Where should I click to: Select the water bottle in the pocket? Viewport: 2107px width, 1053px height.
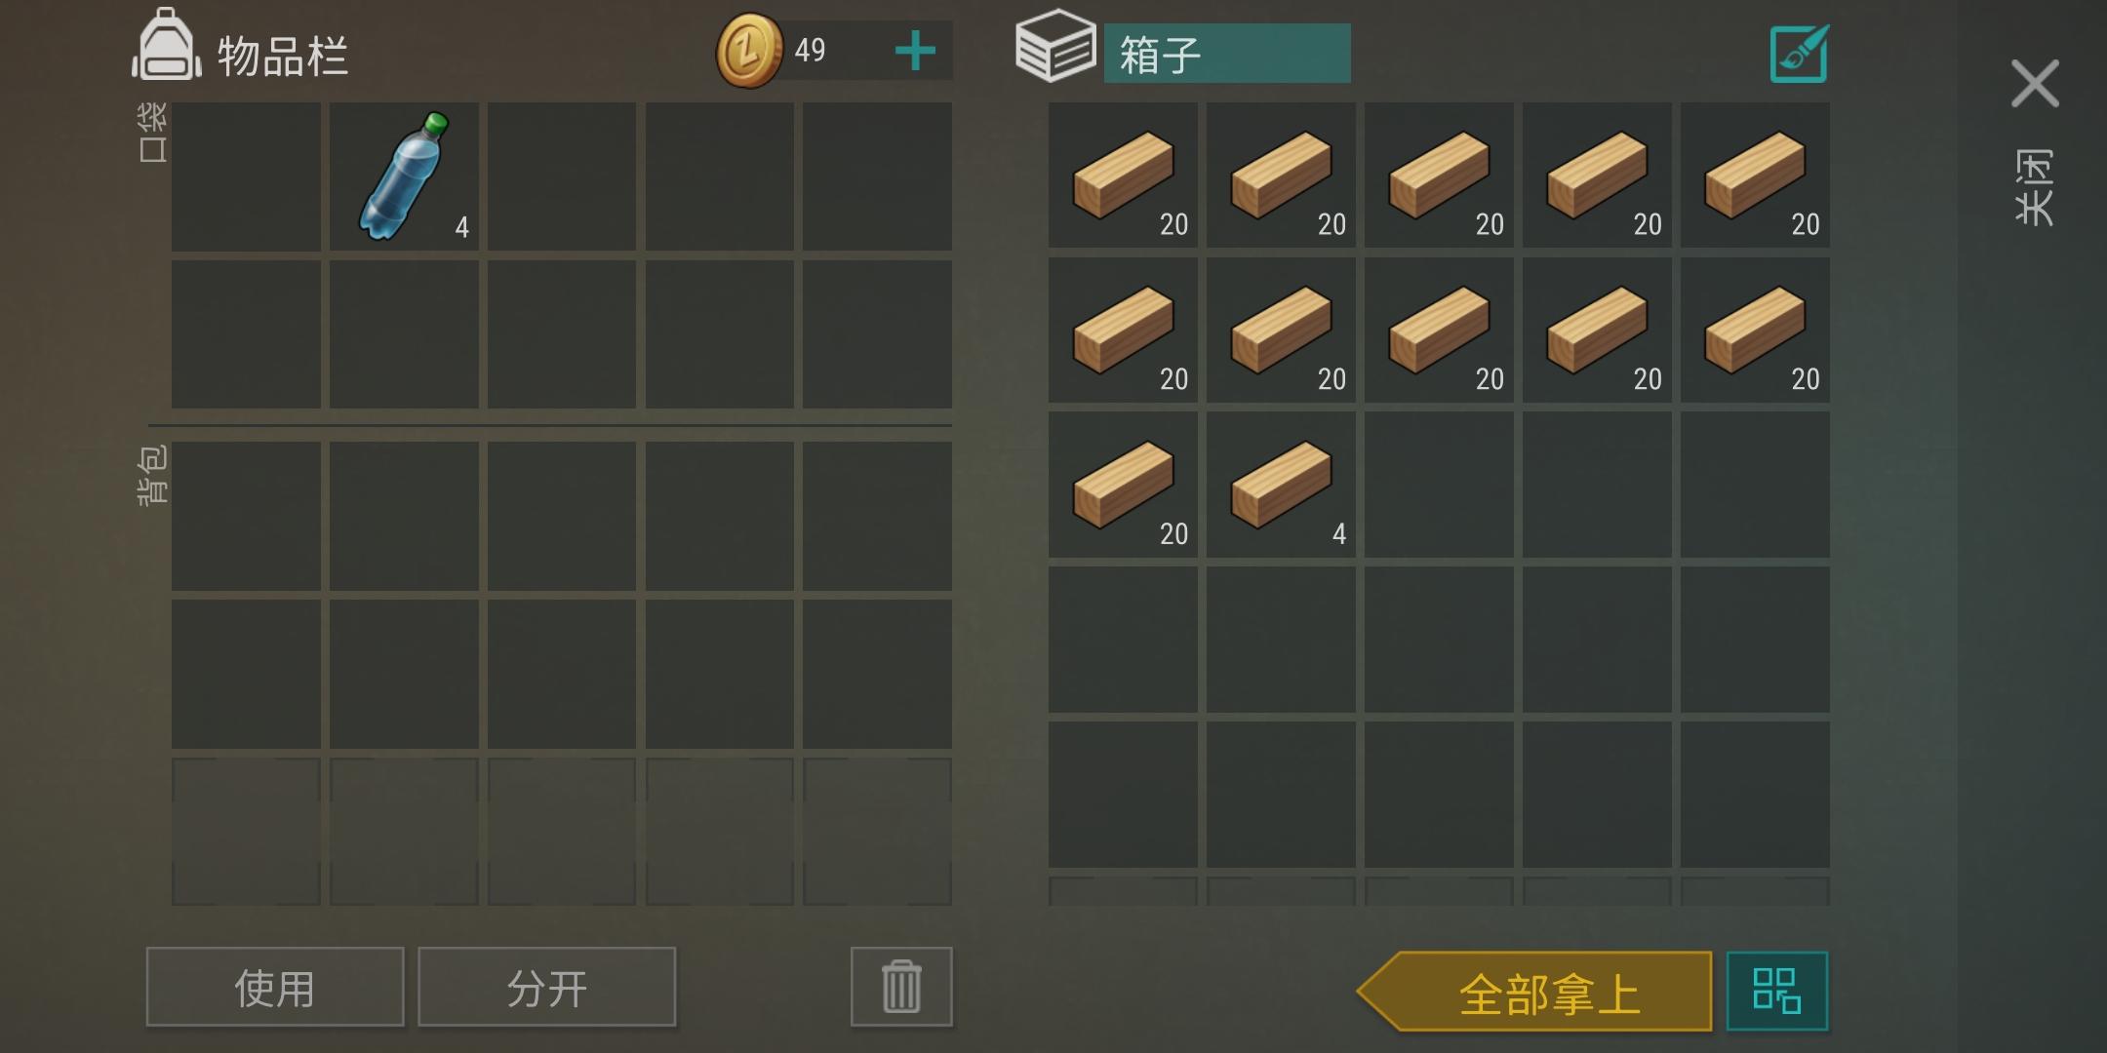click(404, 176)
